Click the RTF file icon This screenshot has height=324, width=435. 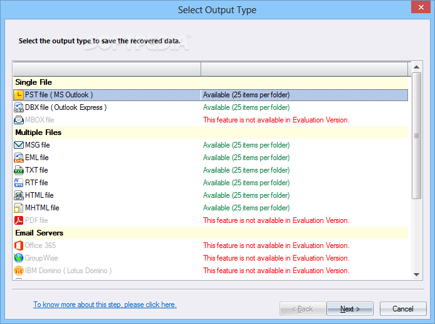[x=19, y=183]
